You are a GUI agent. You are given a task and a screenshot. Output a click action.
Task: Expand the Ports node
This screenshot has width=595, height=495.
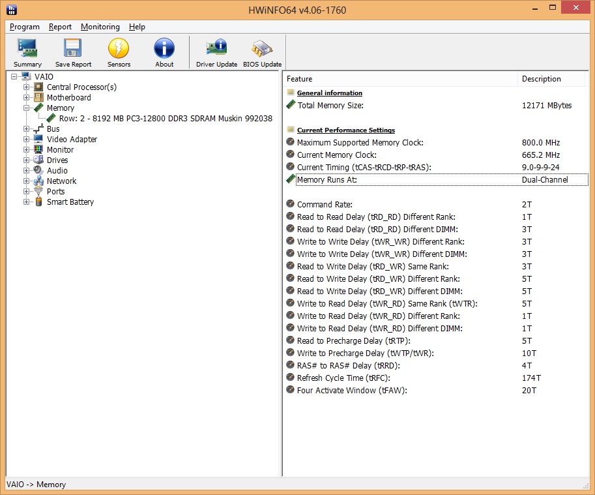[x=26, y=191]
